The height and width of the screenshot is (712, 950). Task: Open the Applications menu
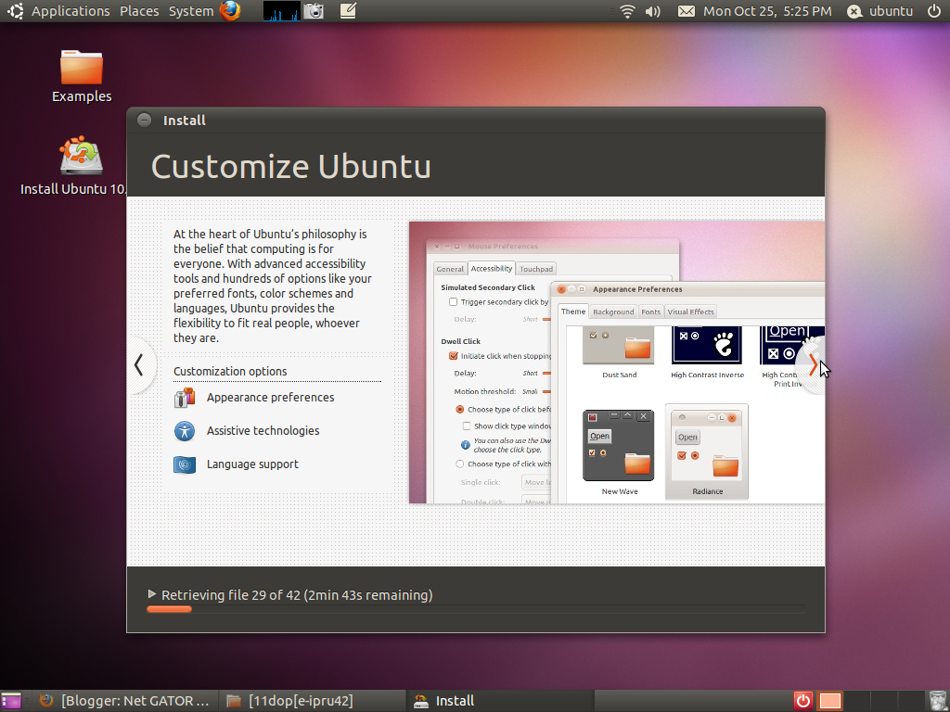72,11
